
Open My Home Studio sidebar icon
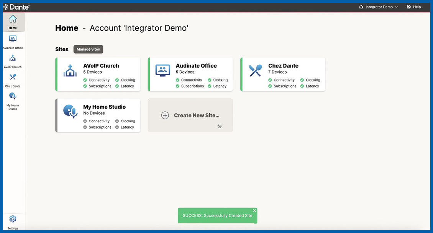[x=13, y=96]
